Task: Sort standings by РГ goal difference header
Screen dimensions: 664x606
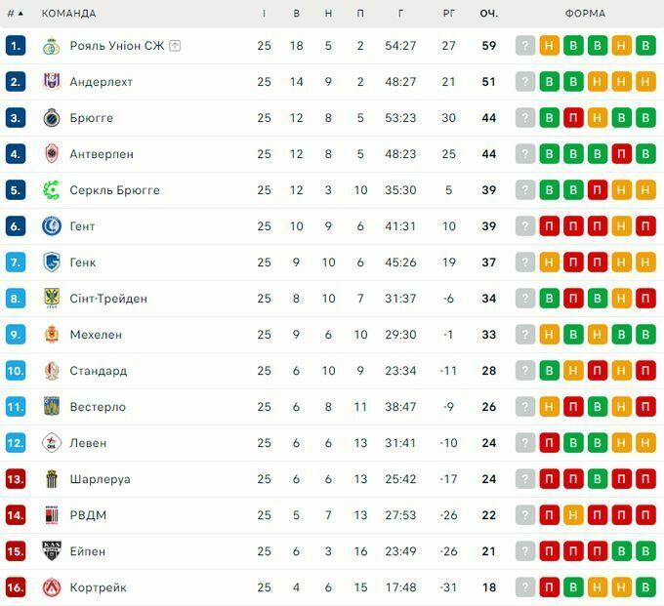Action: coord(449,14)
